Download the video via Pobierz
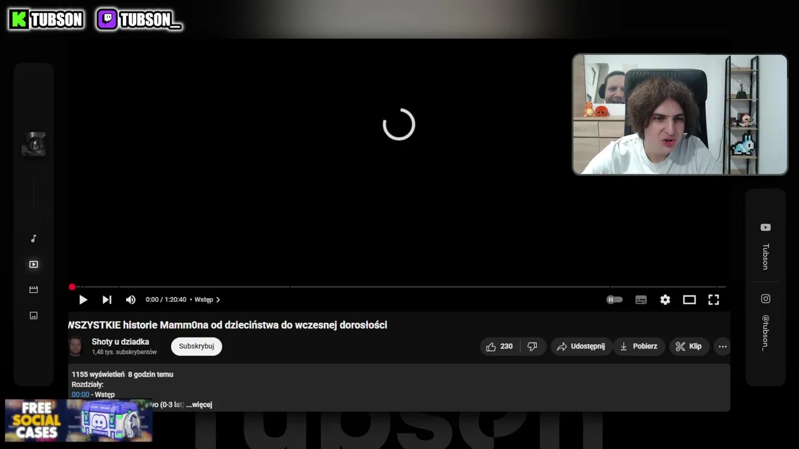 click(639, 346)
